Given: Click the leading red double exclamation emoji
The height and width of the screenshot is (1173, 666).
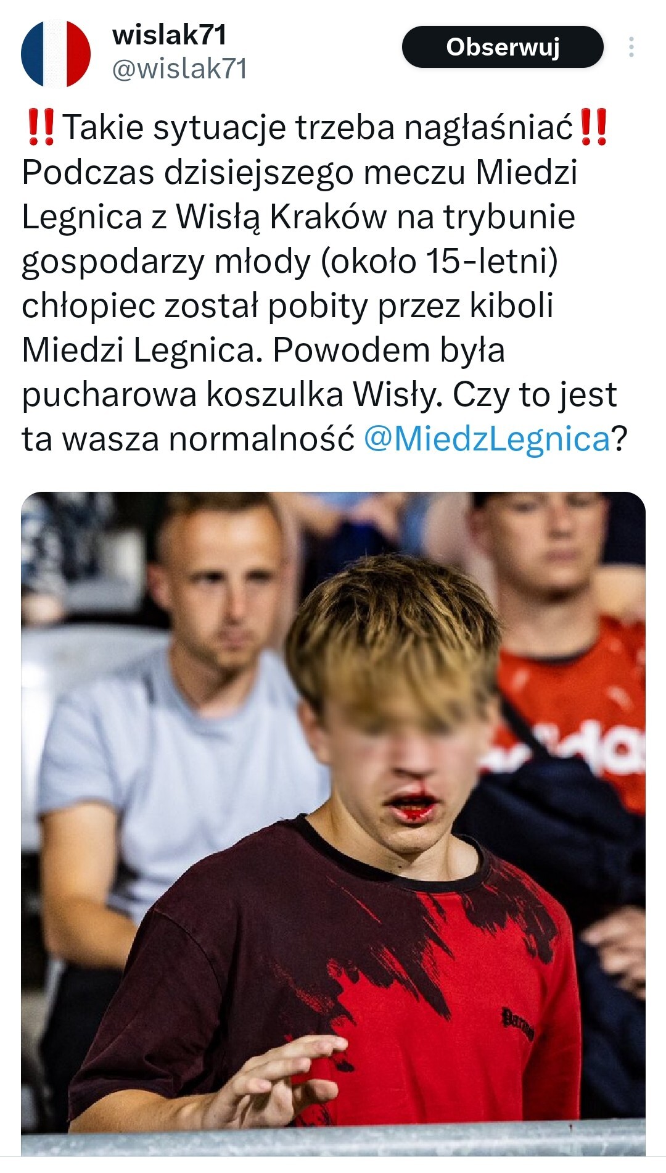Looking at the screenshot, I should click(x=42, y=127).
